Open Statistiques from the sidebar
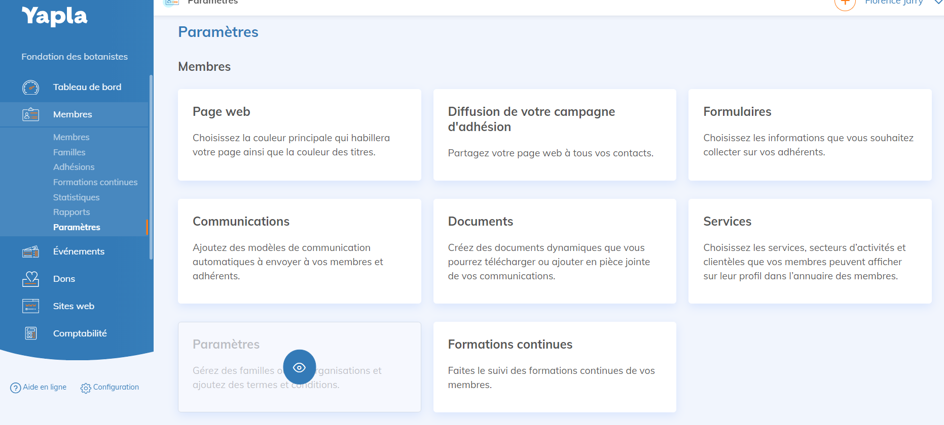944x425 pixels. point(76,197)
